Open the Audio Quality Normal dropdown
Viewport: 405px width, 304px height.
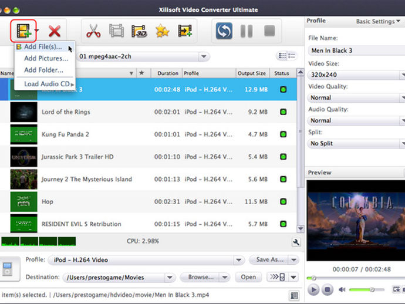(x=357, y=120)
